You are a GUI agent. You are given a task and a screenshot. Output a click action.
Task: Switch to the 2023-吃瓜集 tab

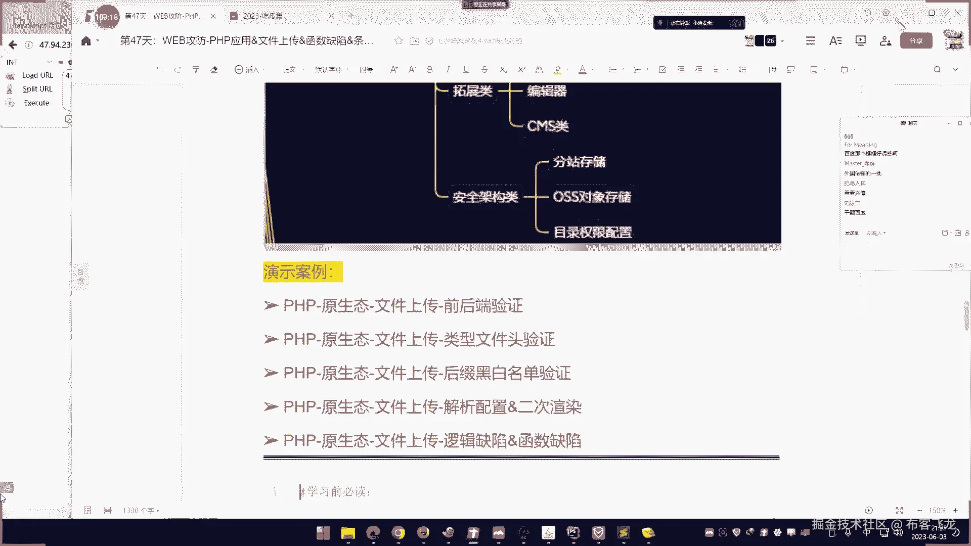(262, 16)
